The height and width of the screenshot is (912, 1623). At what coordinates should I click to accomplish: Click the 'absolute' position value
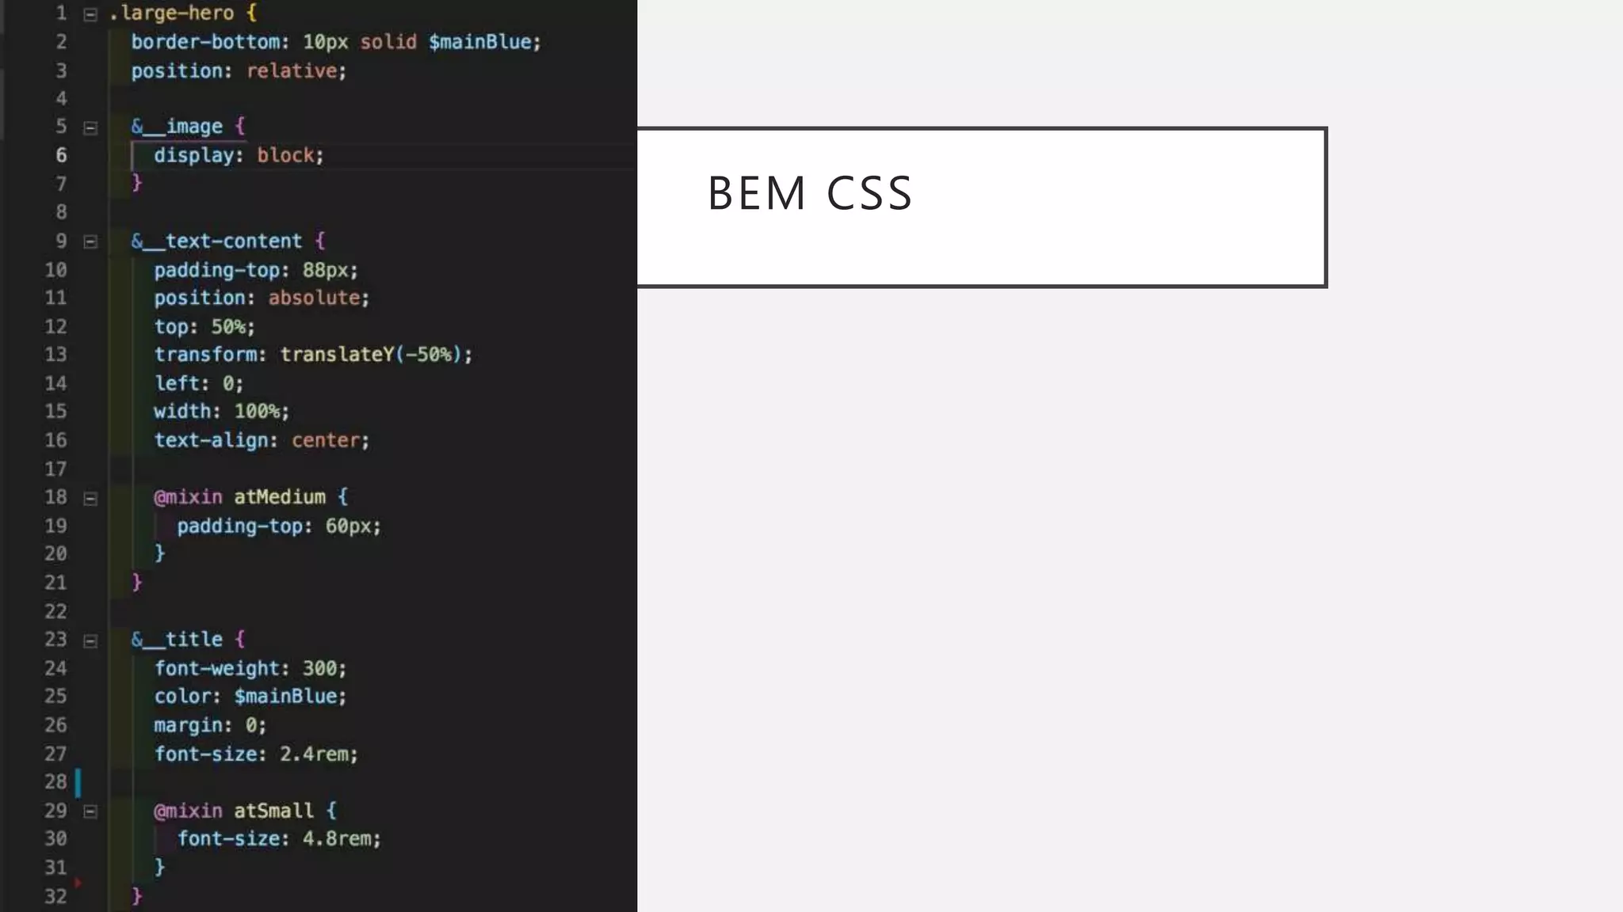314,298
